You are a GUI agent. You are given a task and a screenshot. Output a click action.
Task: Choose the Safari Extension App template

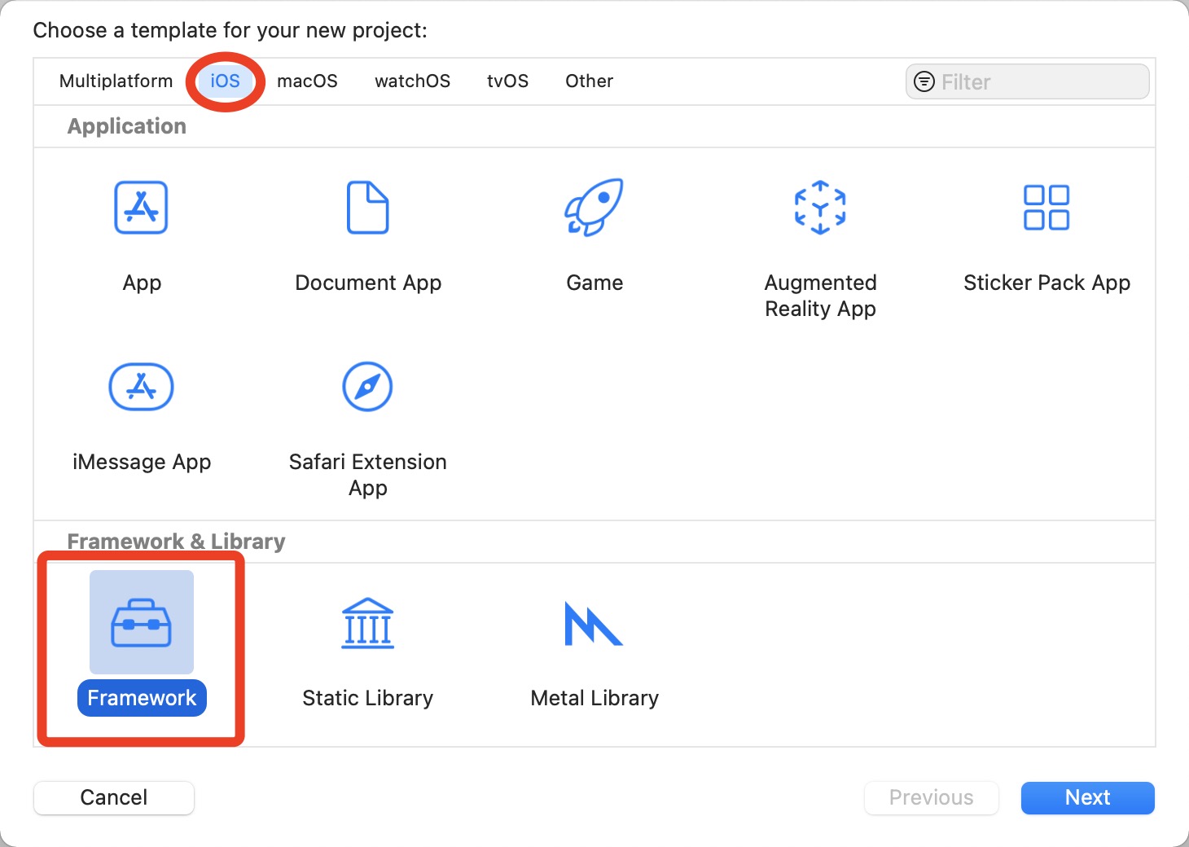367,387
